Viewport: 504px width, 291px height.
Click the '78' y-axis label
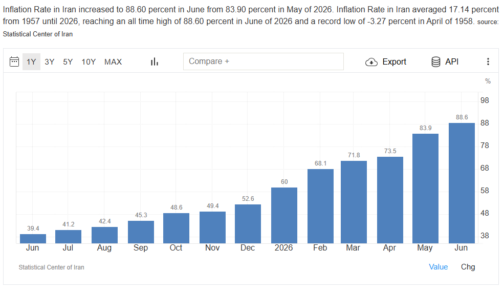485,145
